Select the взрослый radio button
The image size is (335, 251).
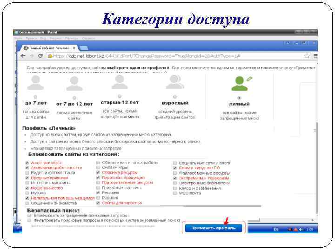(175, 97)
